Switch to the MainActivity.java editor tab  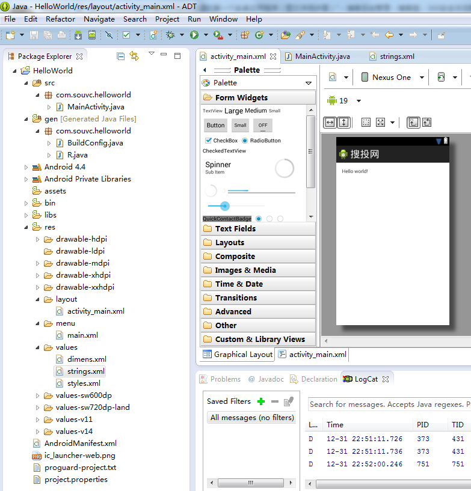[322, 56]
